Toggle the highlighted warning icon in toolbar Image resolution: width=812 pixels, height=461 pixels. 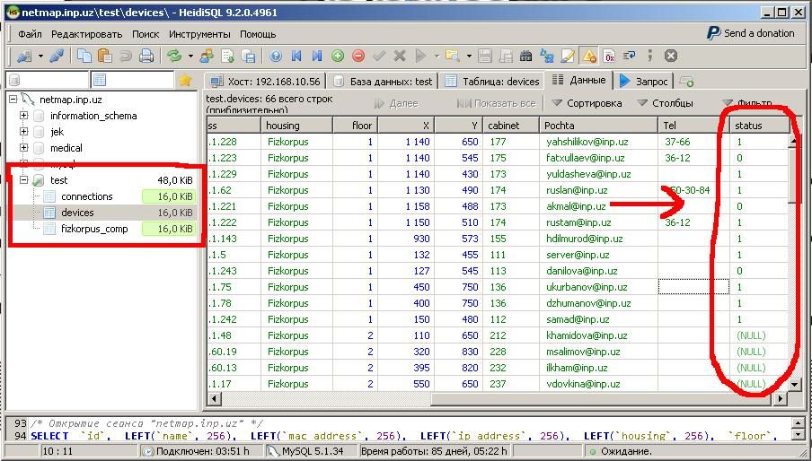coord(589,57)
